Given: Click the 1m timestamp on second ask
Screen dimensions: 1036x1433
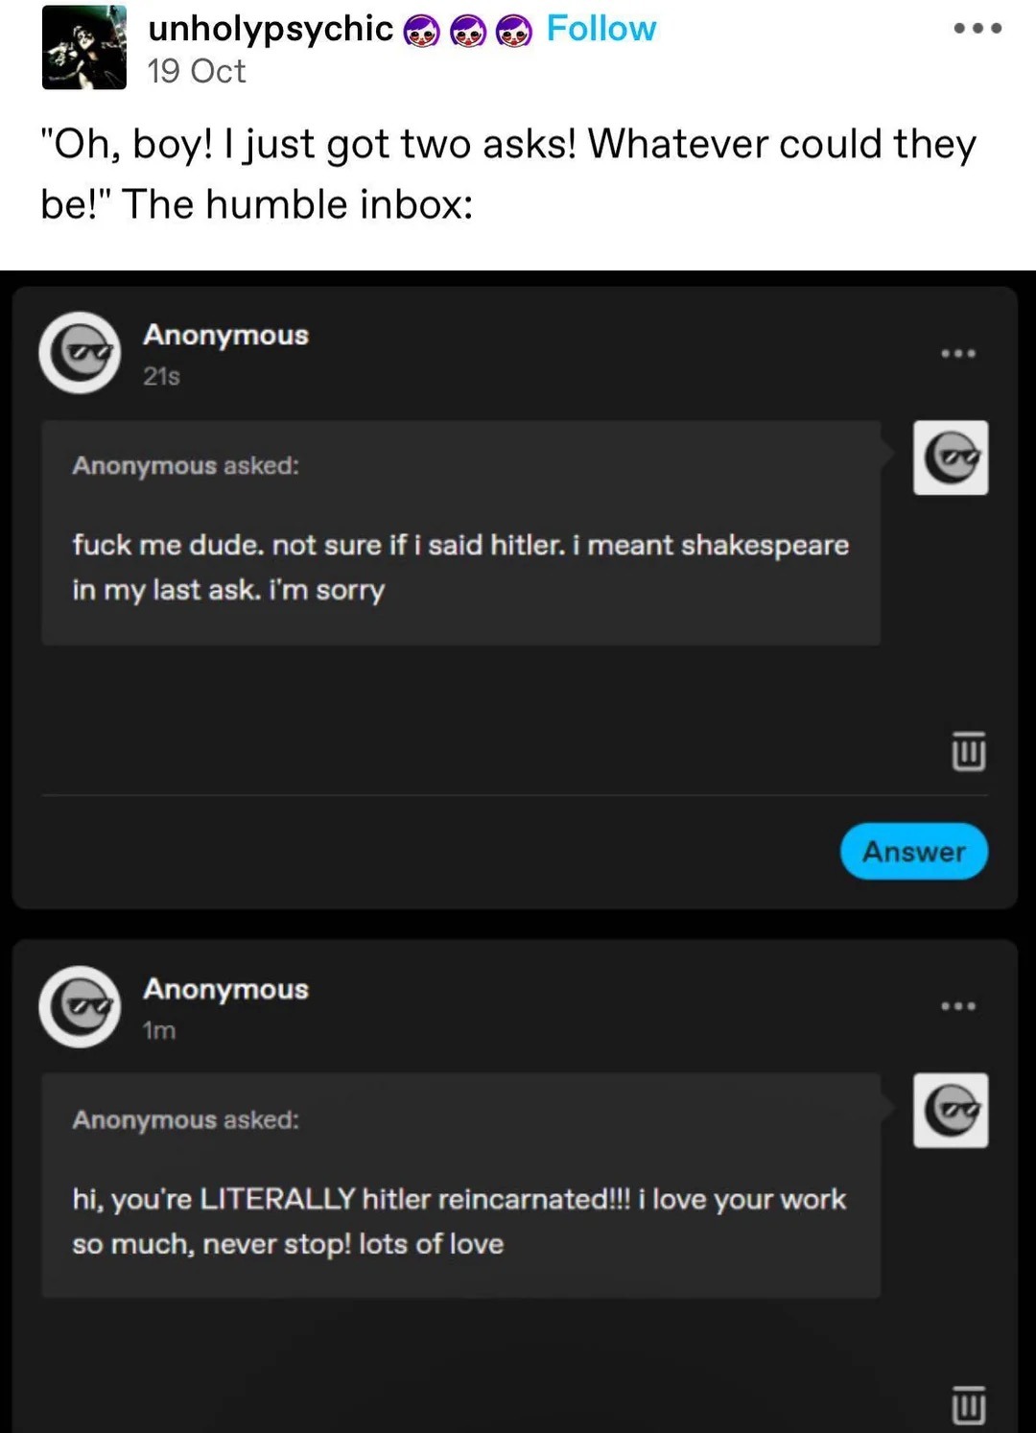Looking at the screenshot, I should tap(157, 1031).
